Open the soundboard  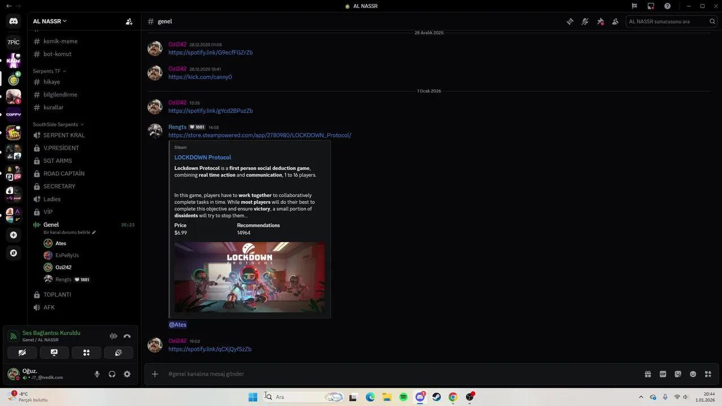tap(118, 352)
